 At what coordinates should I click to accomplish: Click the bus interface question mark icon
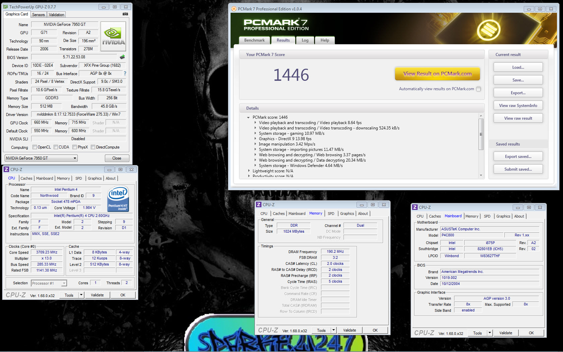[125, 73]
